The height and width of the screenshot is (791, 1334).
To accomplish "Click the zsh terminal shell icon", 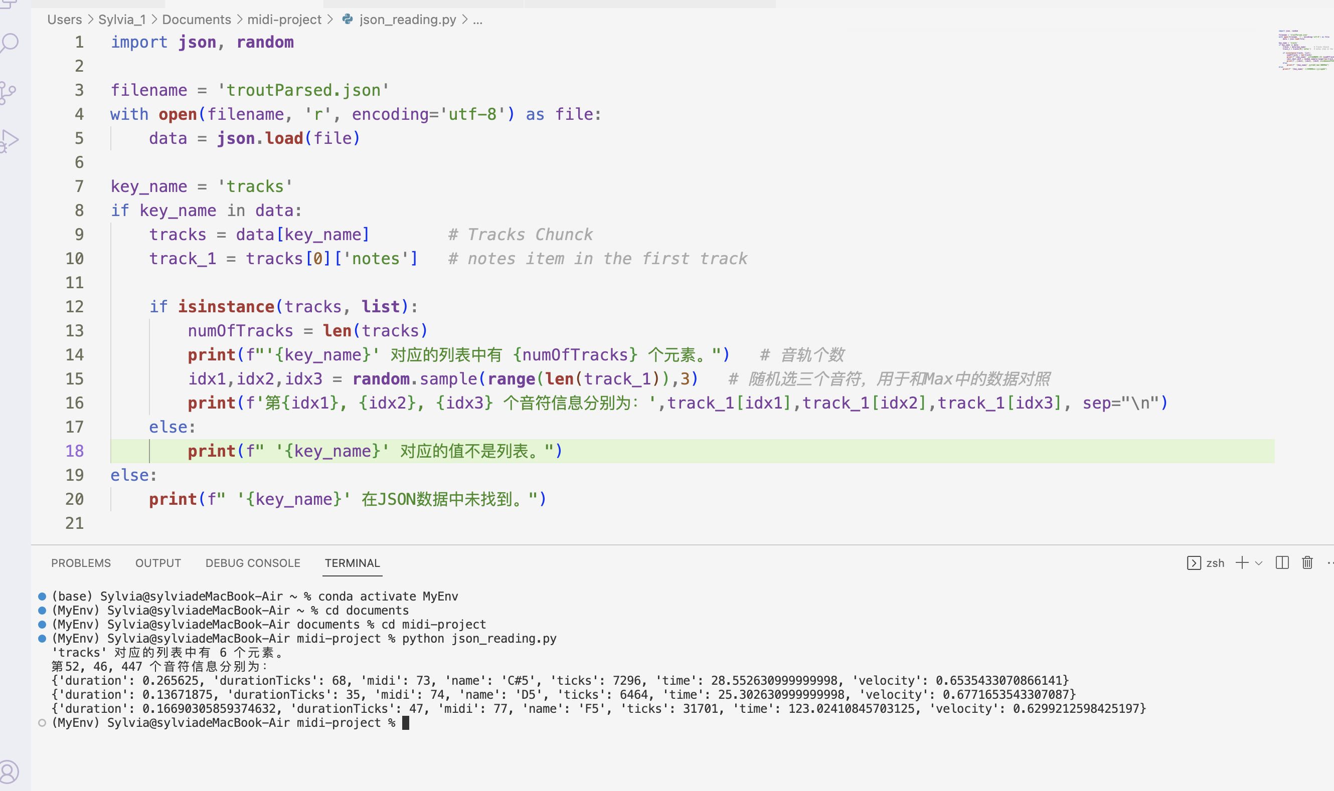I will pos(1194,563).
